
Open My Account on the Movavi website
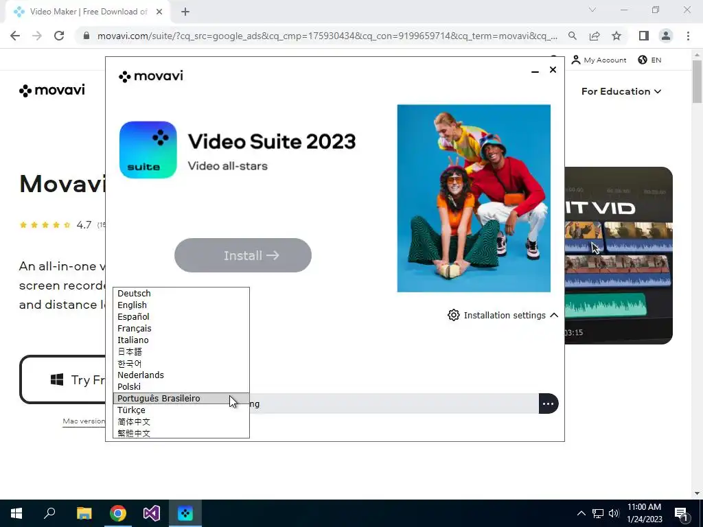[x=599, y=60]
